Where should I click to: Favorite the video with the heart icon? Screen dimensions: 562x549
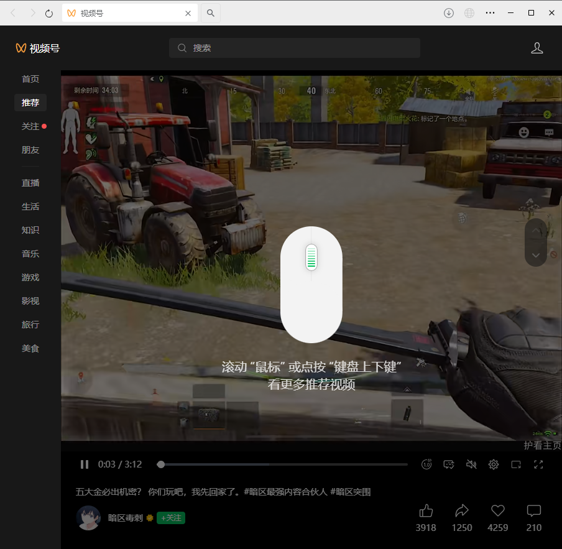click(x=498, y=510)
